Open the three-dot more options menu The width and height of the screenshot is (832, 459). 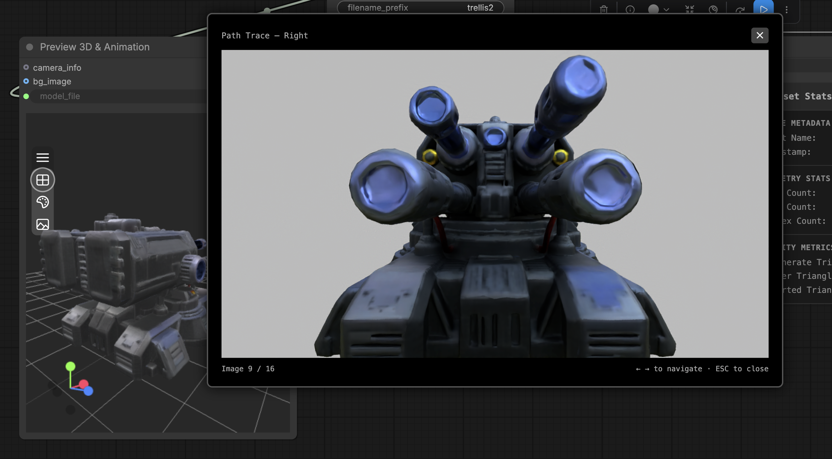787,9
